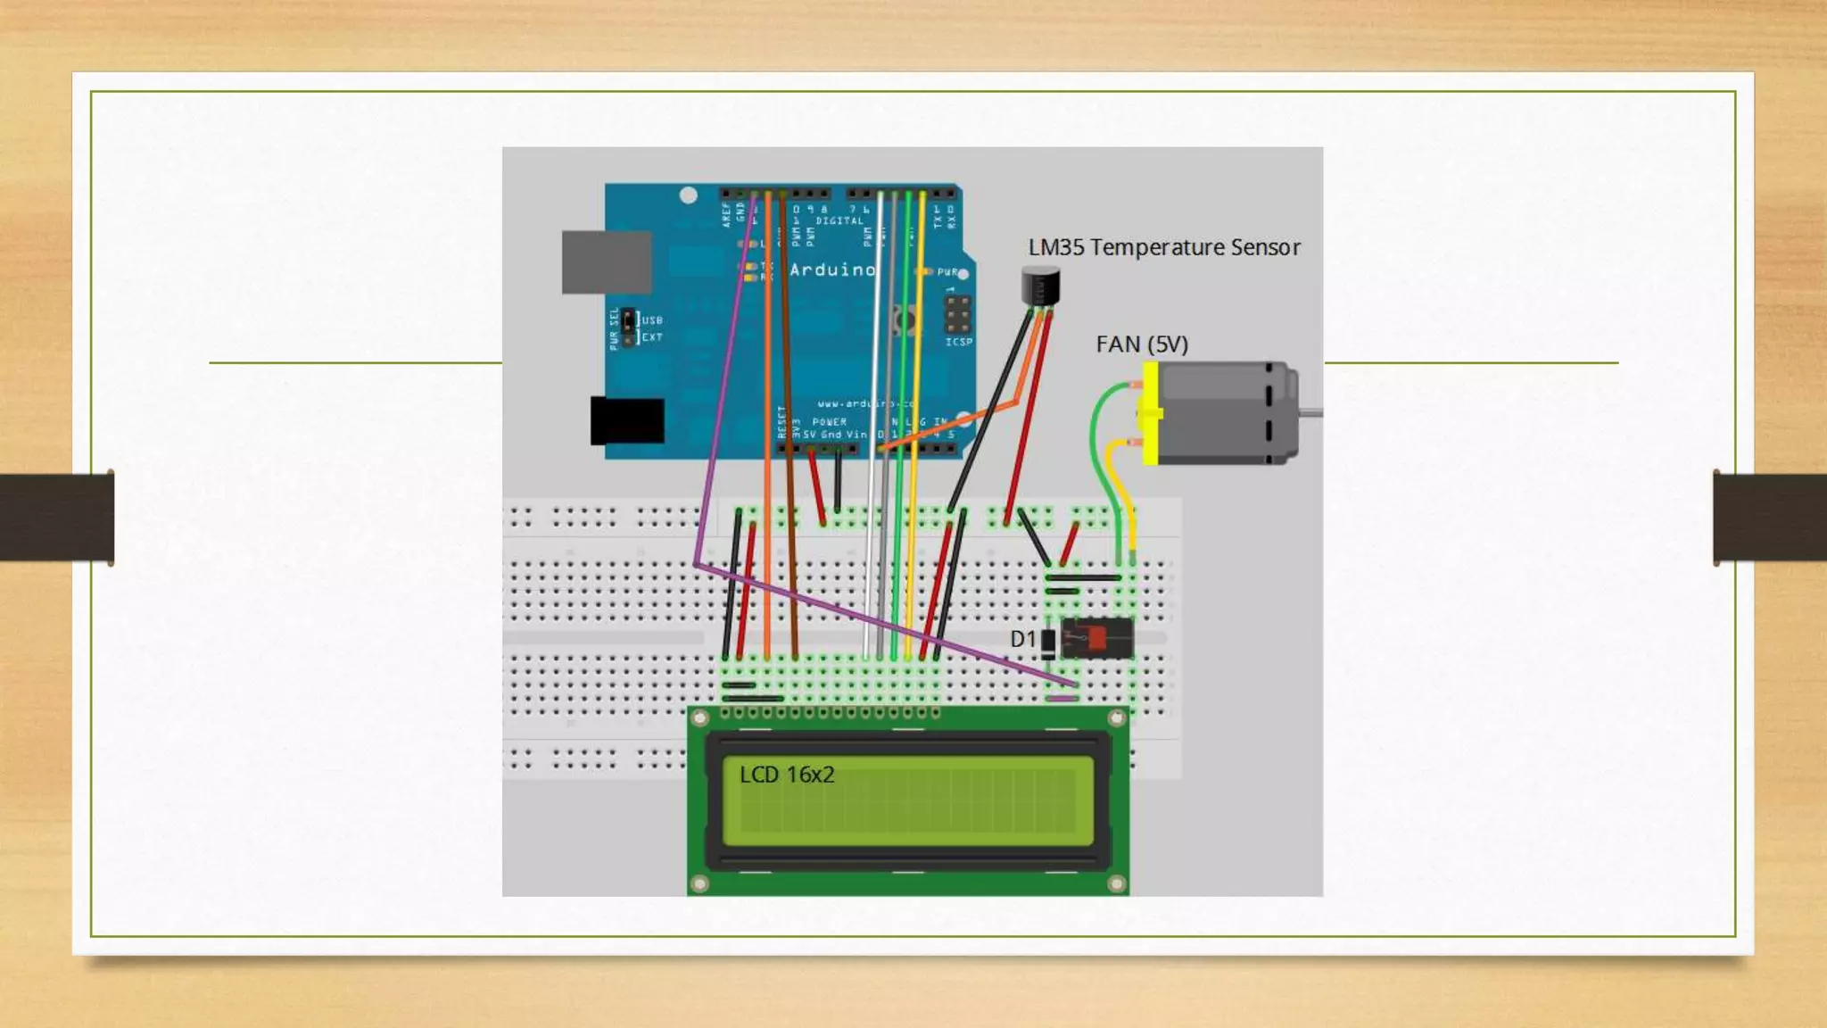Click the dark ribbon tab on the right edge

pos(1769,518)
